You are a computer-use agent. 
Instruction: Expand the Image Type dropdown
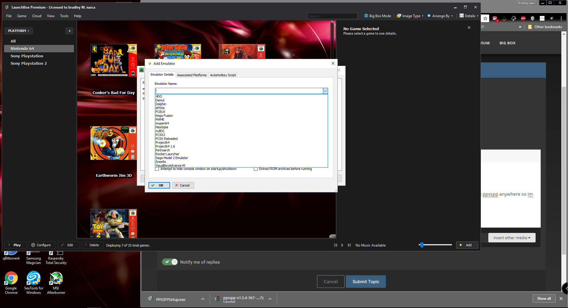point(410,16)
